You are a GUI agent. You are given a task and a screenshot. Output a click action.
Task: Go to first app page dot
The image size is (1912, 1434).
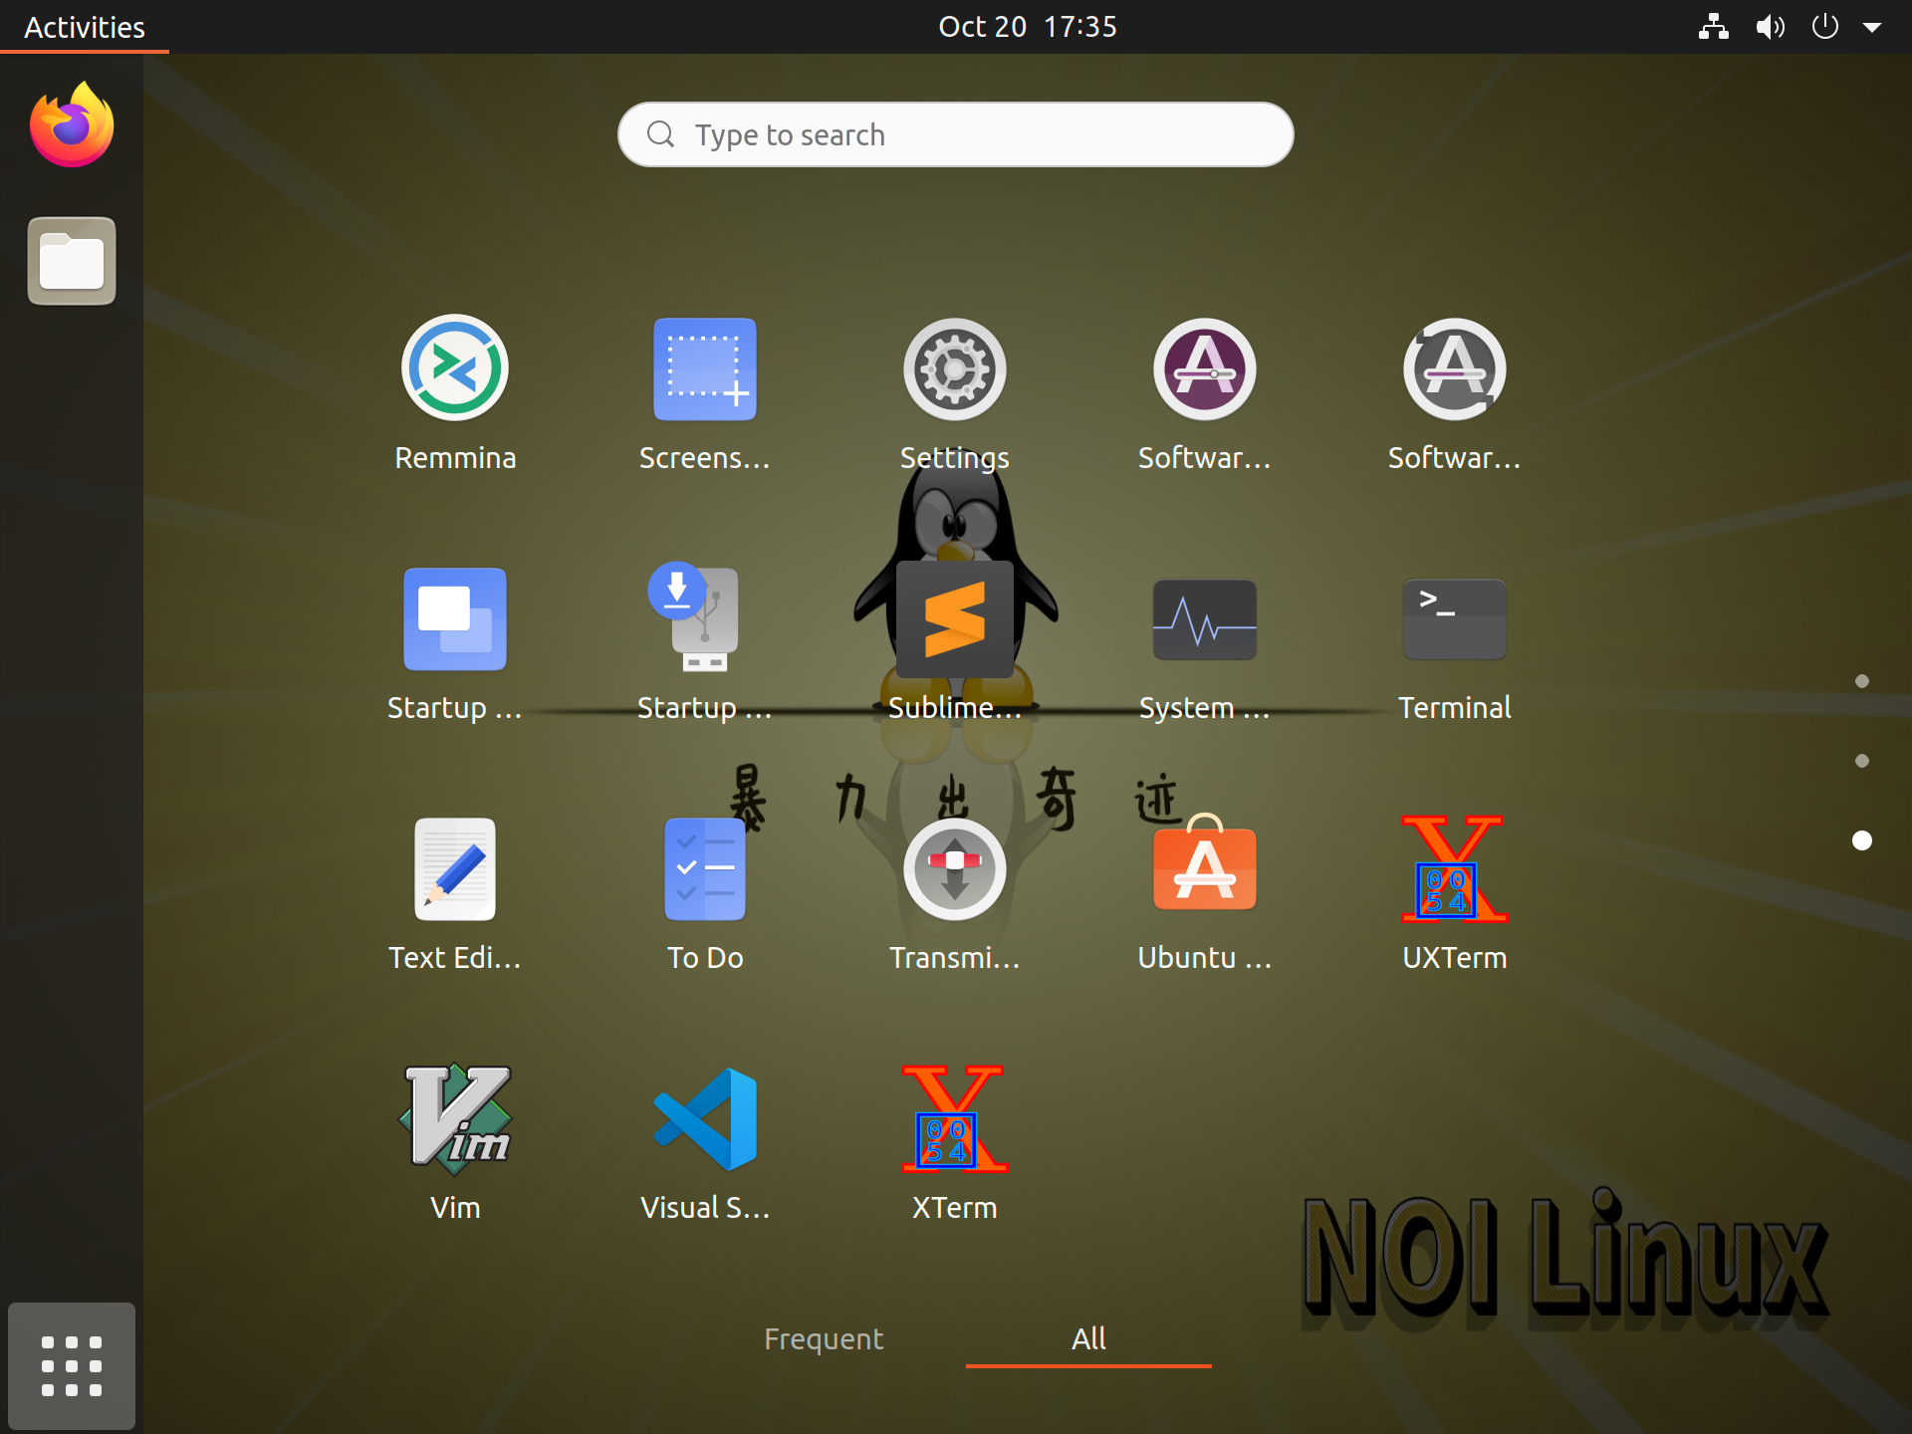pos(1862,681)
